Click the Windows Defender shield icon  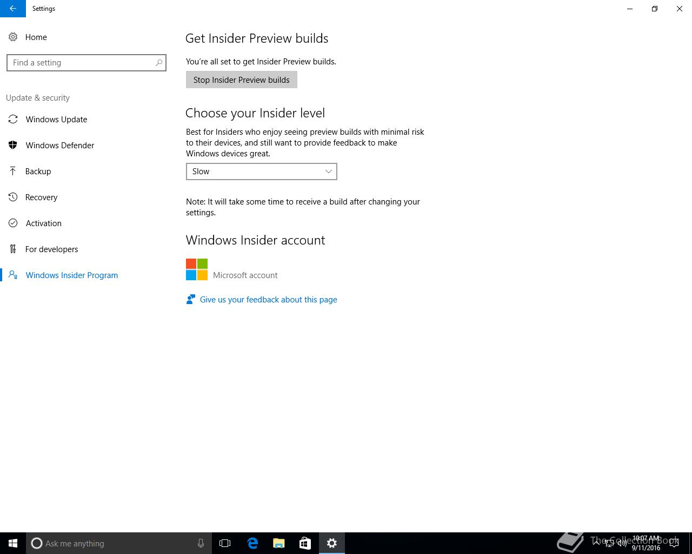click(13, 145)
